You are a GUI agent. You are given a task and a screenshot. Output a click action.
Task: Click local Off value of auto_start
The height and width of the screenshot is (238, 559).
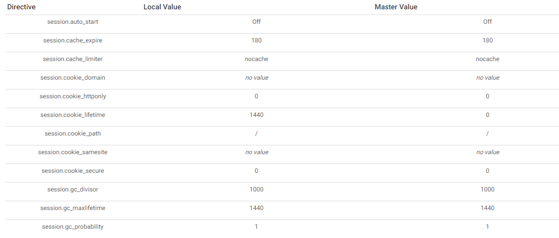pyautogui.click(x=256, y=22)
